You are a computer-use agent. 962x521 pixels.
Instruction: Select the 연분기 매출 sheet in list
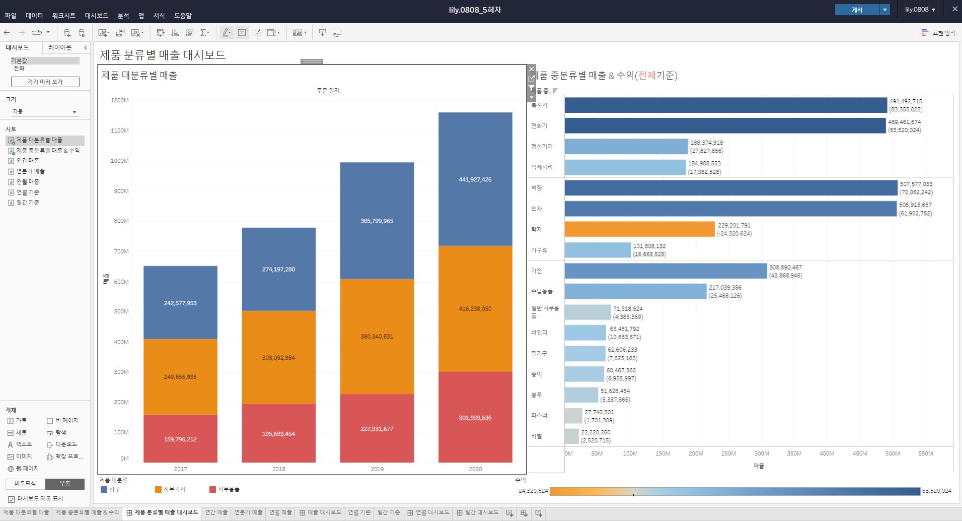pyautogui.click(x=30, y=171)
